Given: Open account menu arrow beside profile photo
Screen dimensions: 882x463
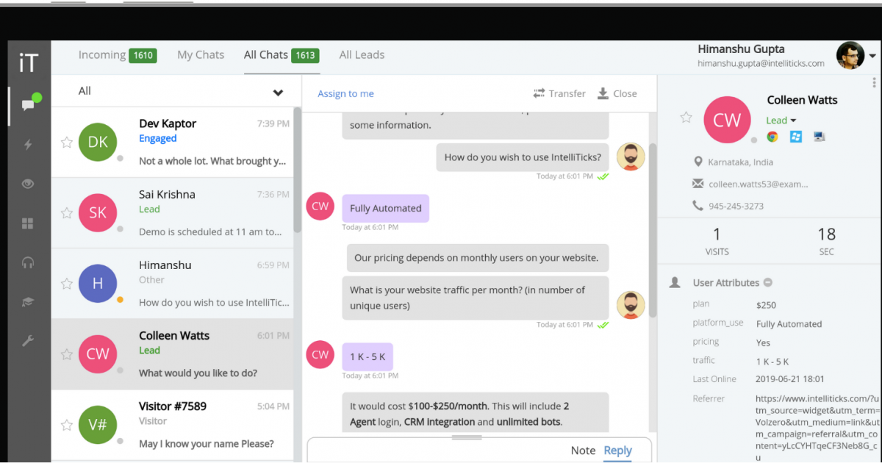Looking at the screenshot, I should (872, 56).
